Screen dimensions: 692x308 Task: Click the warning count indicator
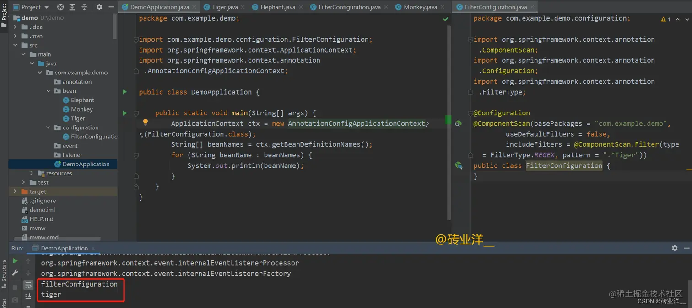[666, 19]
